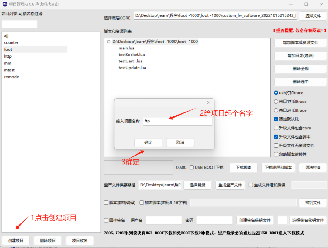The height and width of the screenshot is (248, 328).
Task: Click the CORE file path field
Action: 215,15
